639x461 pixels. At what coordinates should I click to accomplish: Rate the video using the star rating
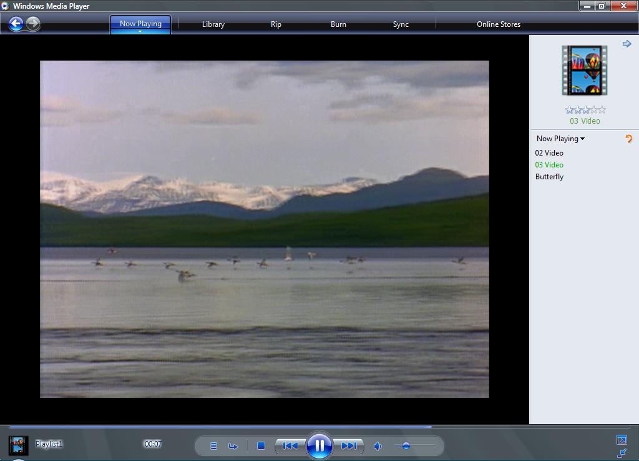[585, 110]
